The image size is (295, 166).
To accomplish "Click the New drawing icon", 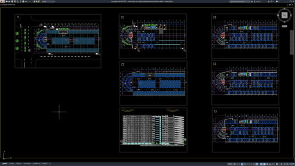I will click(6, 1).
